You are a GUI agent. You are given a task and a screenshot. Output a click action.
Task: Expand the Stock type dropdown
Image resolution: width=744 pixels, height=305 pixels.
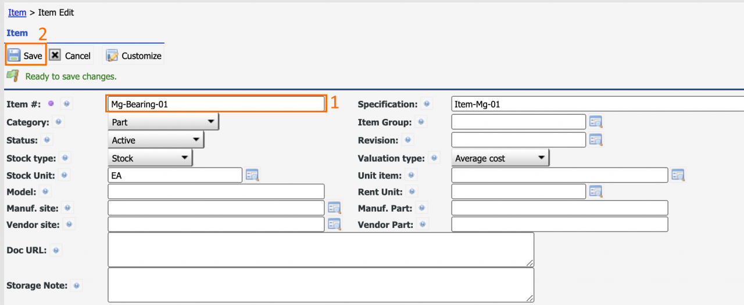pos(150,158)
